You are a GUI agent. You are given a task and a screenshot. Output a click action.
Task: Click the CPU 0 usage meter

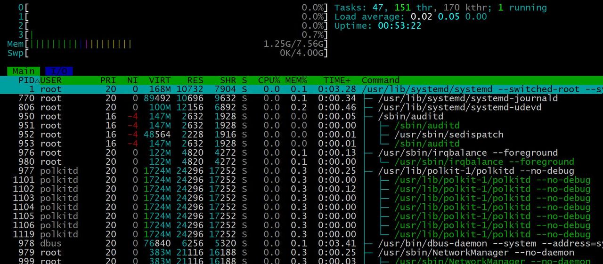pyautogui.click(x=173, y=8)
